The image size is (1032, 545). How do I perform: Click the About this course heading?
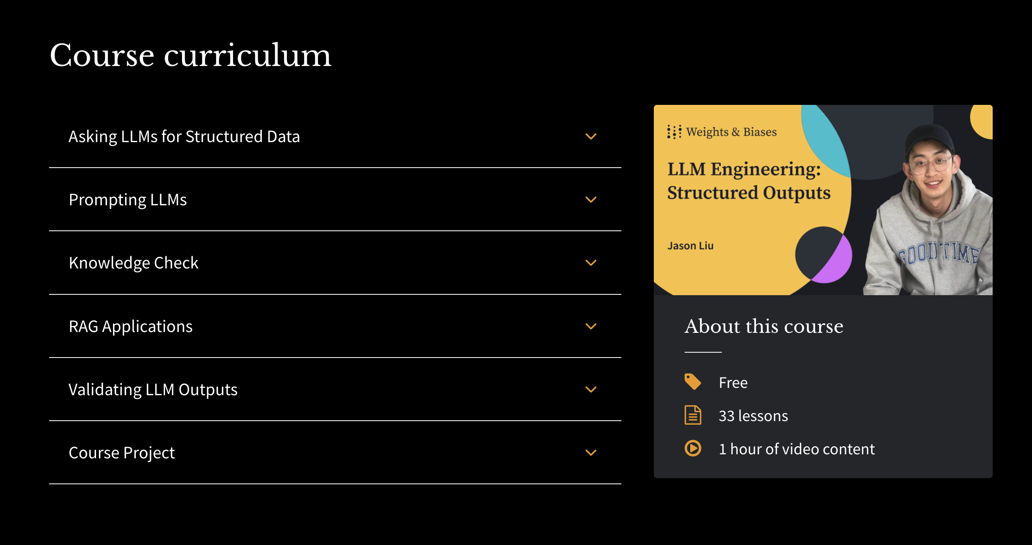(x=764, y=326)
